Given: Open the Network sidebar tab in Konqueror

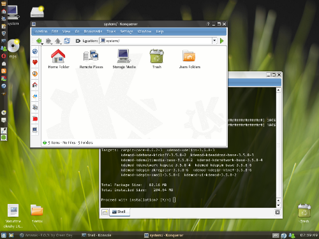Looking at the screenshot, I should coord(35,107).
